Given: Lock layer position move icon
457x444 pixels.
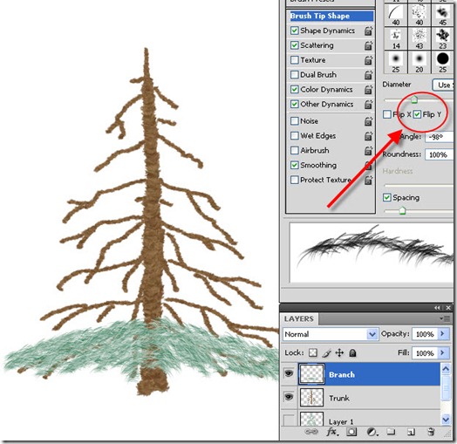Looking at the screenshot, I should click(340, 353).
